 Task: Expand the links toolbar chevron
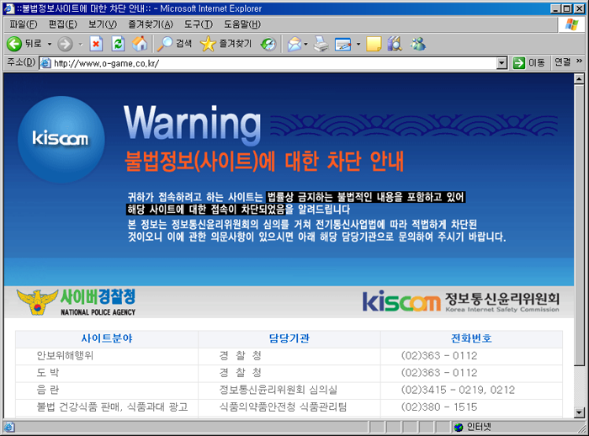(x=579, y=61)
